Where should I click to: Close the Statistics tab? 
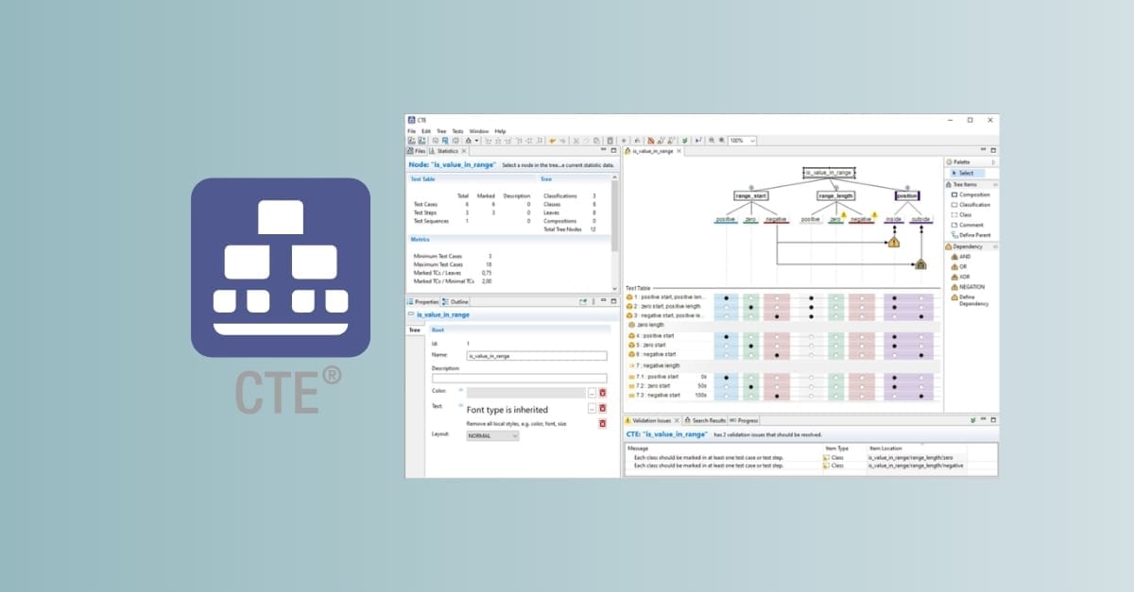point(464,151)
